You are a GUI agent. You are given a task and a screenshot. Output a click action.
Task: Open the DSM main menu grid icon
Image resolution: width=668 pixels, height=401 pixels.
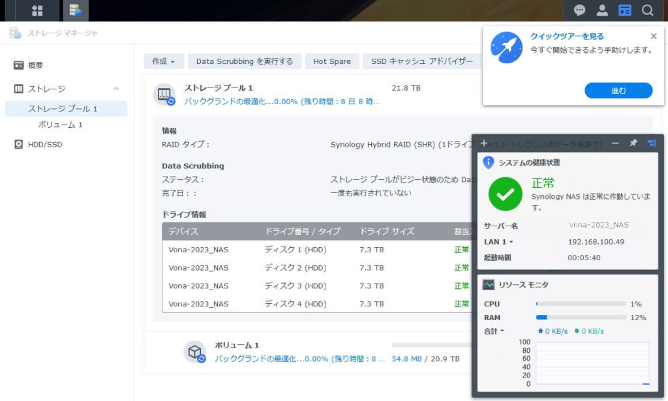pos(37,10)
